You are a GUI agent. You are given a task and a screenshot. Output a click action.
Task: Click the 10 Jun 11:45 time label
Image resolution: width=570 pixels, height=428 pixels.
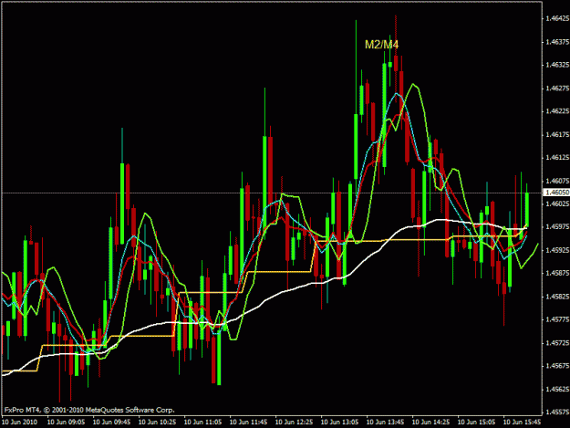[249, 422]
